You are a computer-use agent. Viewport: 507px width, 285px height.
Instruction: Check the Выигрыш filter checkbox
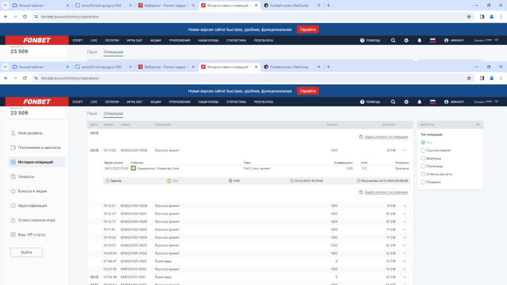click(423, 158)
